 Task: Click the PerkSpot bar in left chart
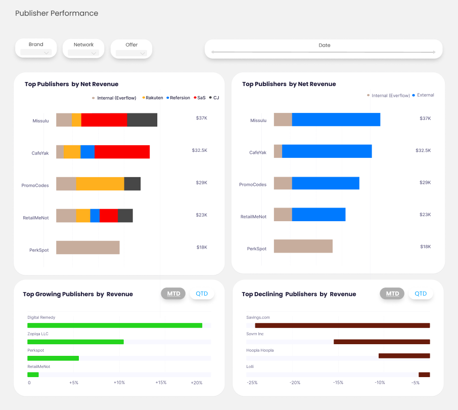[x=88, y=248]
